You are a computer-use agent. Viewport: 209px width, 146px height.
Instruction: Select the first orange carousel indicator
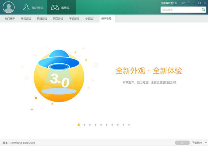(79, 125)
